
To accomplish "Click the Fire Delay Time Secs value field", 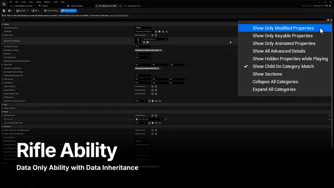I will point(143,46).
